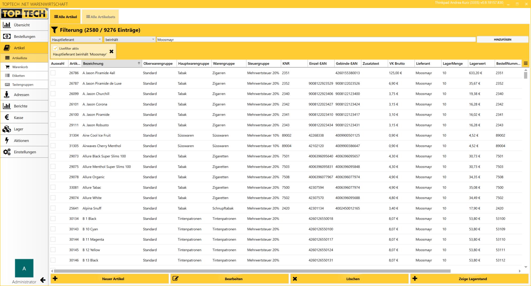Toggle the Livefilter aktiv checkbox
Viewport: 531px width, 286px height.
click(55, 48)
